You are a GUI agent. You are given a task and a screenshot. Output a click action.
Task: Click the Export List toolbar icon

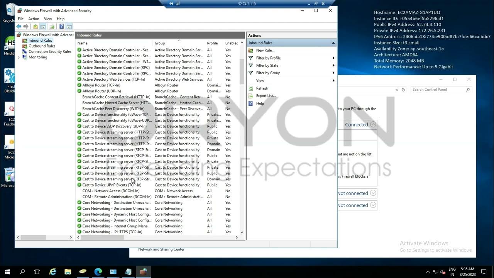52,27
